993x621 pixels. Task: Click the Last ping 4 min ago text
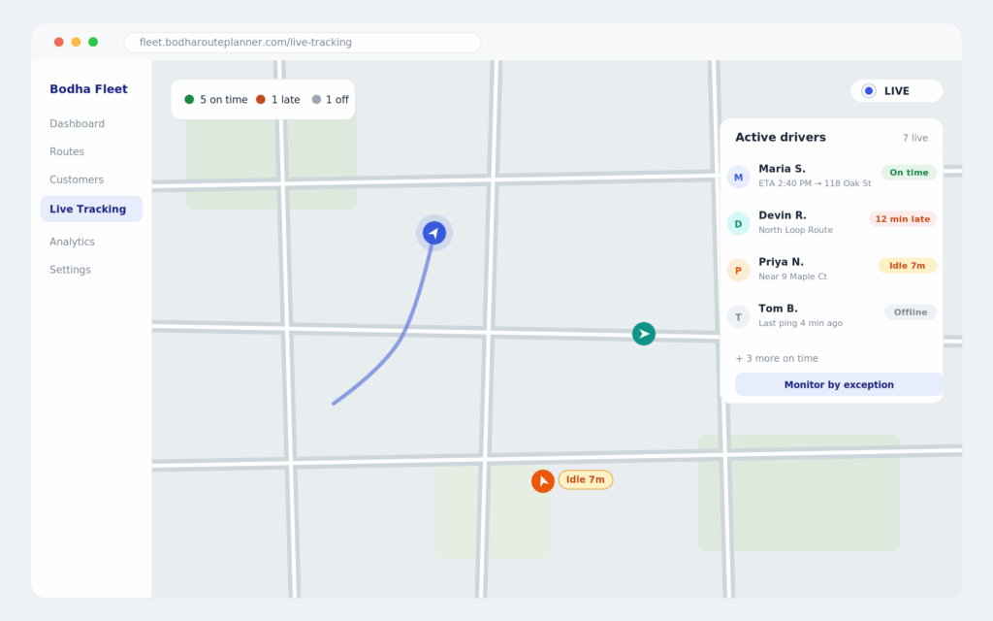tap(800, 323)
